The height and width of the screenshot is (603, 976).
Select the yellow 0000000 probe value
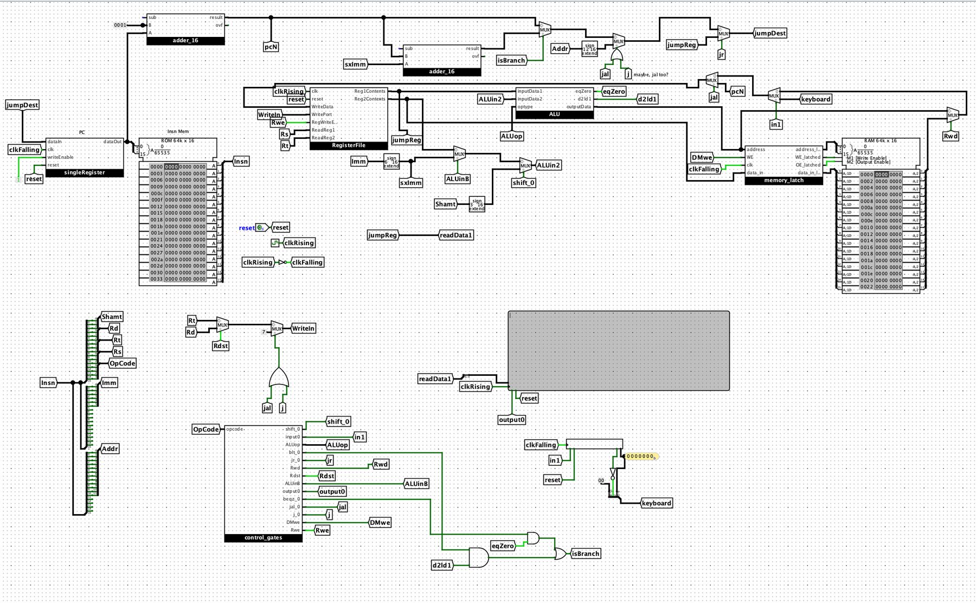(x=642, y=457)
